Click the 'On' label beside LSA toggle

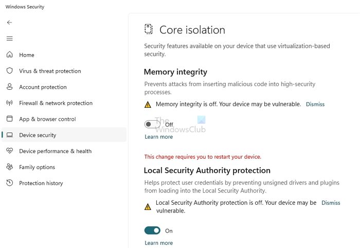click(169, 231)
